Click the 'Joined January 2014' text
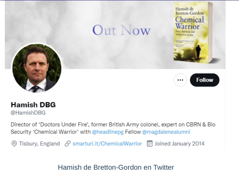This screenshot has width=239, height=177. [179, 144]
